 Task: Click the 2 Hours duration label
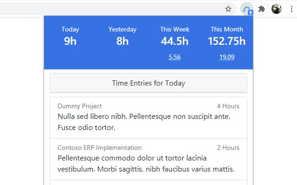(228, 148)
